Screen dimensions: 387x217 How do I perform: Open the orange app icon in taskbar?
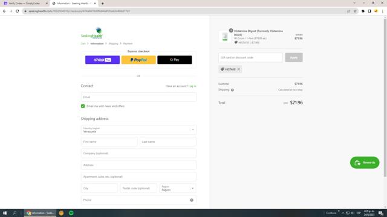click(61, 213)
